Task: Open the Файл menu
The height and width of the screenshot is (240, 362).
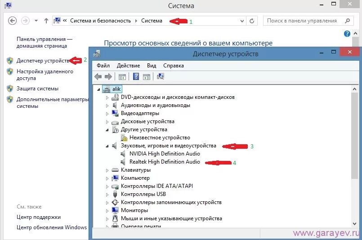Action: tap(103, 66)
